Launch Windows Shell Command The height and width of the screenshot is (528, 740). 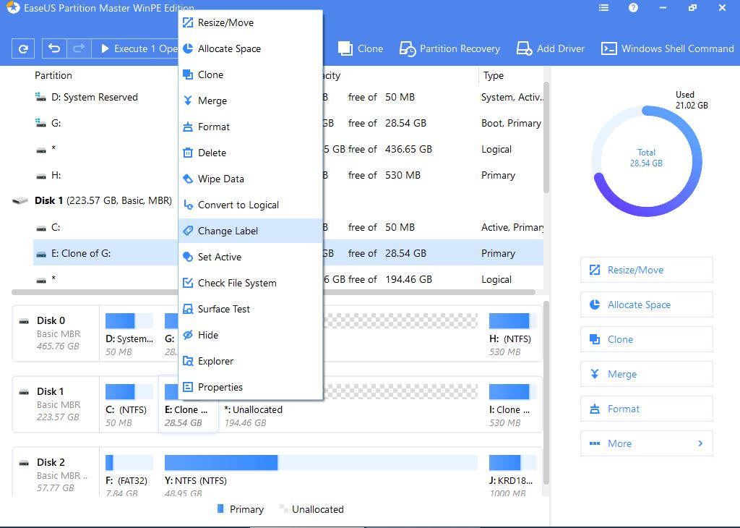(x=668, y=48)
